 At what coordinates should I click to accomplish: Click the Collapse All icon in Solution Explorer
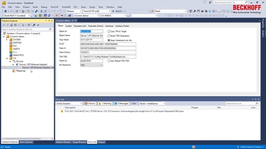(29, 25)
